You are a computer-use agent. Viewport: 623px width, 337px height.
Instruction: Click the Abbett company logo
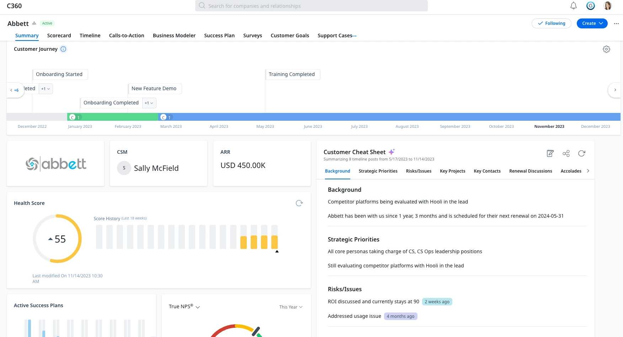pyautogui.click(x=56, y=164)
